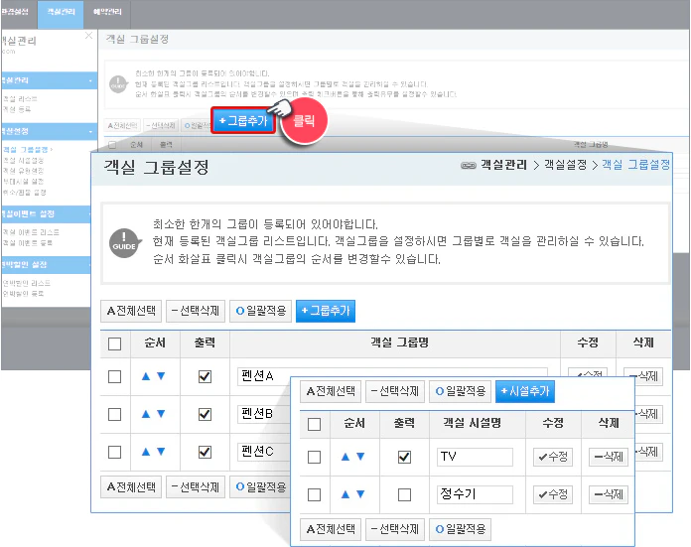691x547 pixels.
Task: Open 객실 등록 in the sidebar
Action: tap(17, 109)
